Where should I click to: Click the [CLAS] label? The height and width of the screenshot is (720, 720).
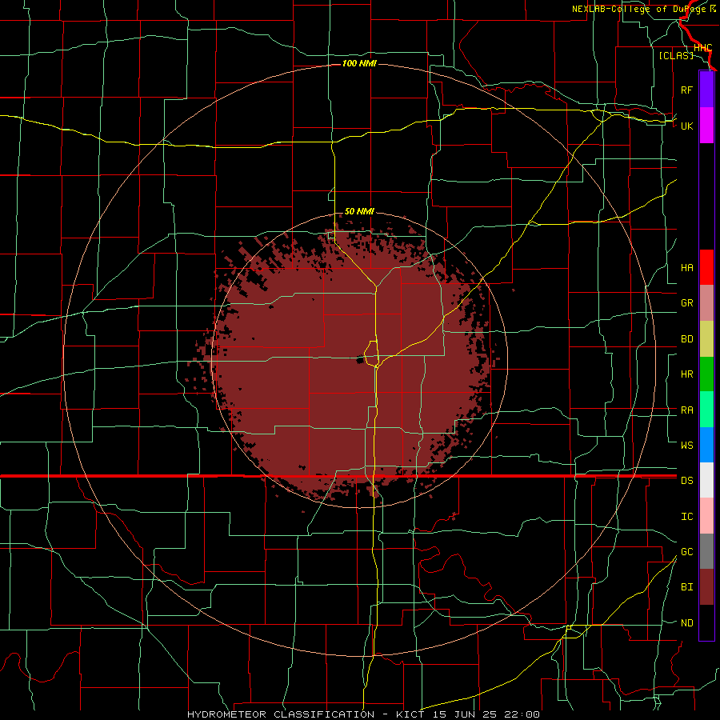(676, 55)
